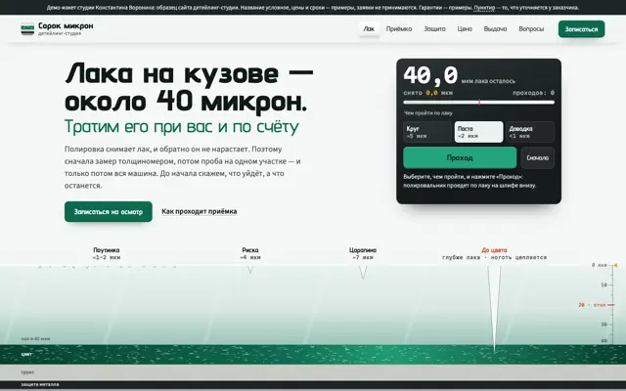Select the Круг ≈5 мкм option

[x=427, y=132]
